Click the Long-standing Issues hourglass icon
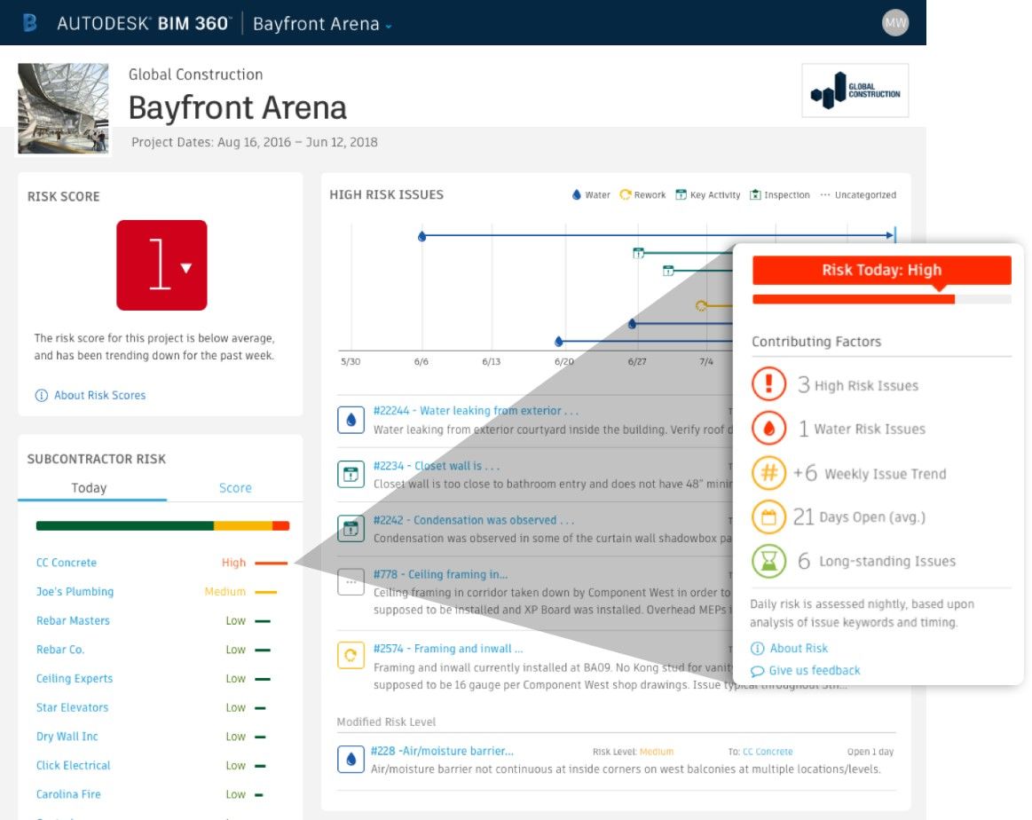Screen dimensions: 1032x820 (768, 561)
